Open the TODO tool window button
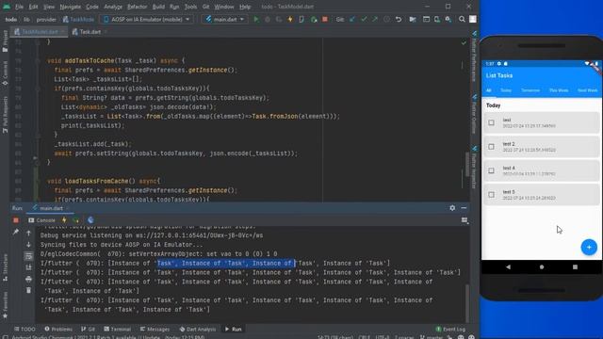Viewport: 603px width, 339px height. (x=24, y=329)
